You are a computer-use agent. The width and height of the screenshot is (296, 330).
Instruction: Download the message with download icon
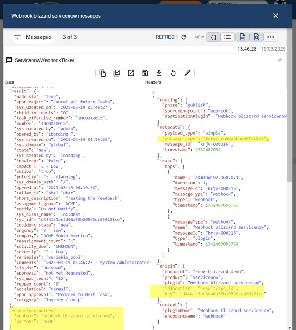(159, 73)
